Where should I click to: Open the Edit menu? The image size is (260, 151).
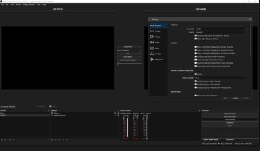tap(7, 4)
